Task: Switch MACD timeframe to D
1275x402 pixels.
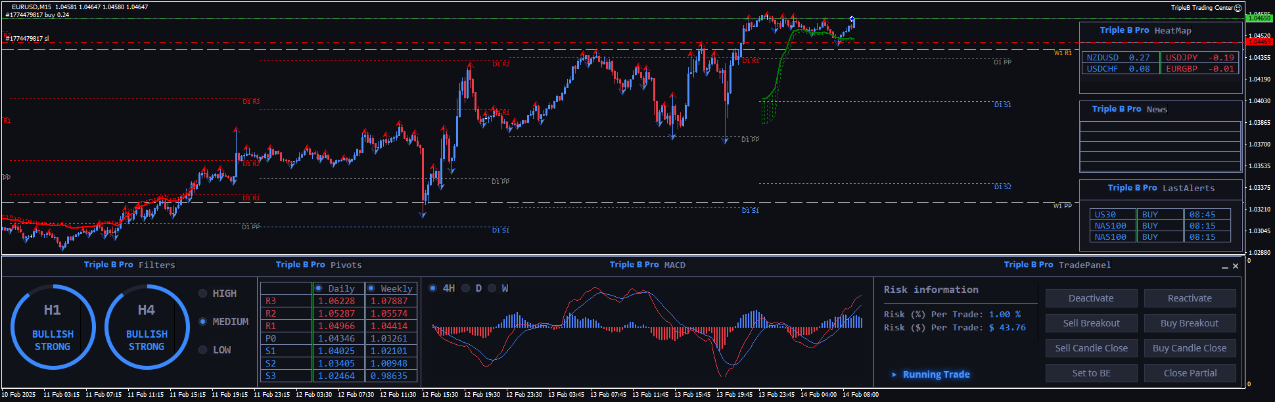Action: point(466,288)
